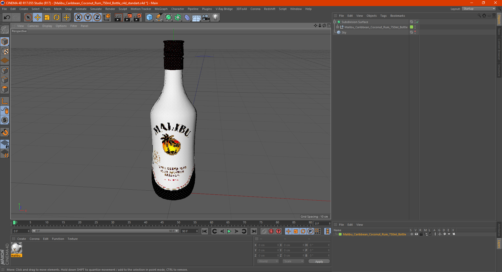This screenshot has height=272, width=502.
Task: Switch to Edges mode
Action: (5, 80)
